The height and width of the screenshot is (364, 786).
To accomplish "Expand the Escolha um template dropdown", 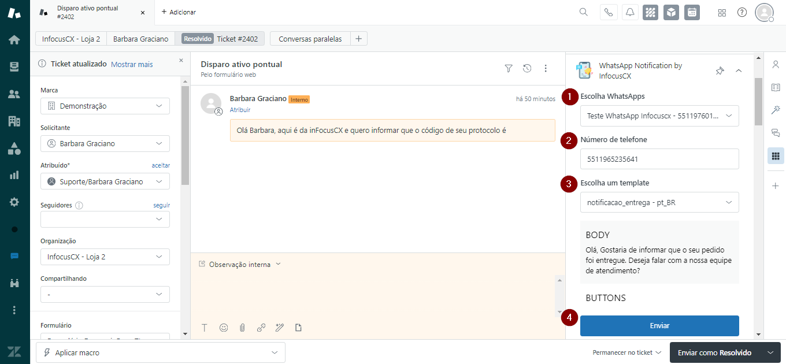I will (659, 202).
